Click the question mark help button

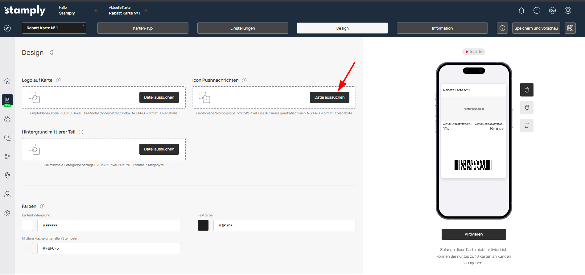(502, 28)
